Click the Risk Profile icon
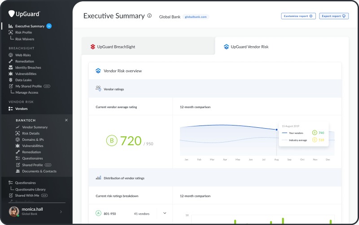Viewport: 359px width, 225px height. click(10, 32)
